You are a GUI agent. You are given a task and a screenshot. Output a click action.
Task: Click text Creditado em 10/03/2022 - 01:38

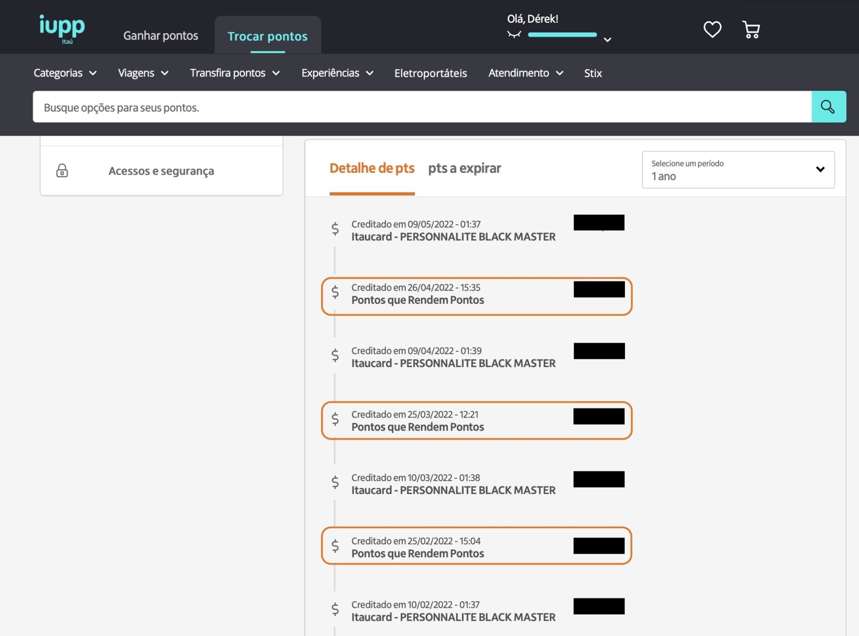pyautogui.click(x=416, y=478)
